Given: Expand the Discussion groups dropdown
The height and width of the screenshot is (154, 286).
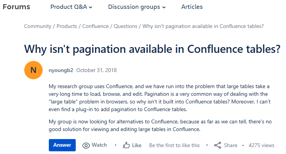Looking at the screenshot, I should pos(136,7).
